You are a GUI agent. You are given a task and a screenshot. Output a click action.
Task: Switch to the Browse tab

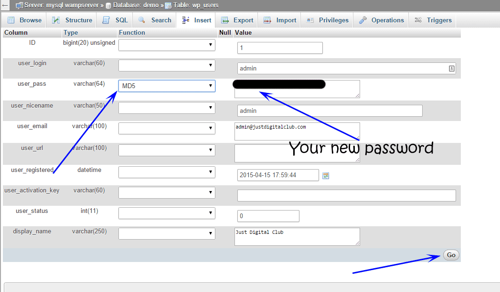pyautogui.click(x=24, y=20)
